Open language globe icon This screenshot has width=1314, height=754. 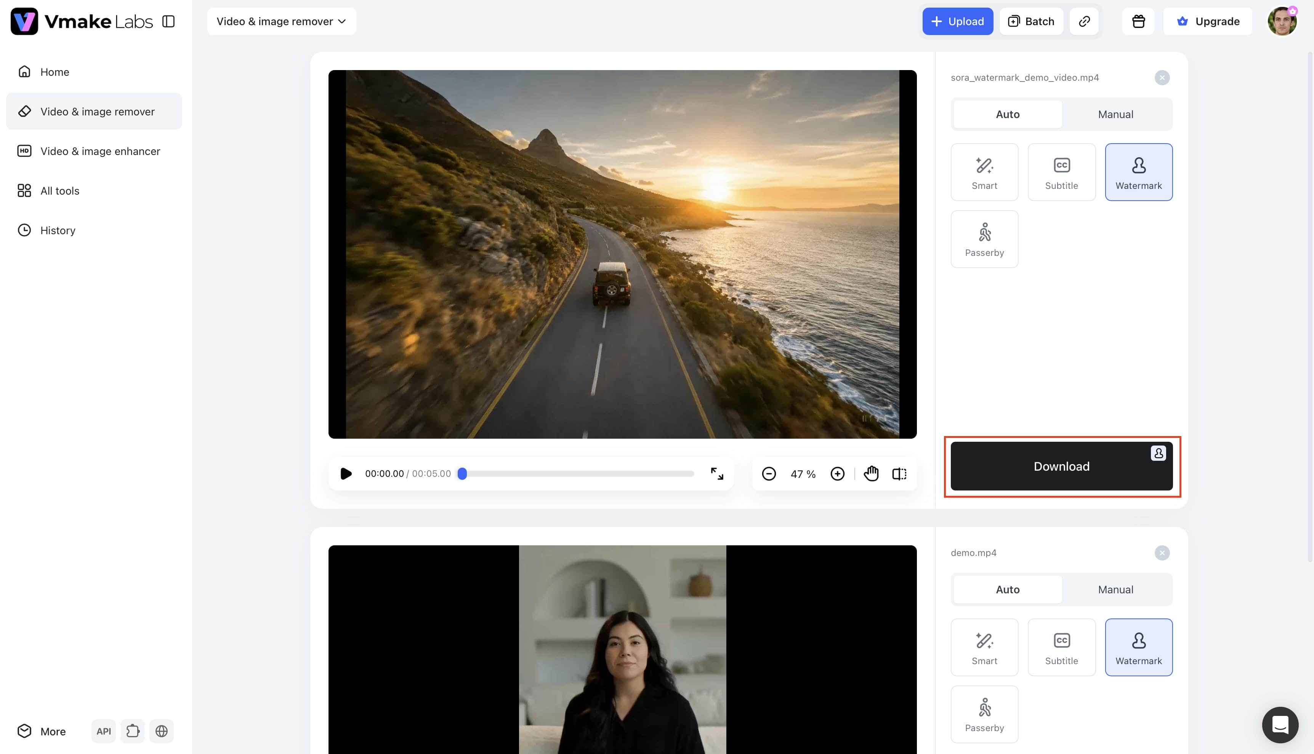pyautogui.click(x=162, y=731)
